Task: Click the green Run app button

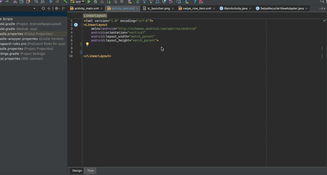Action: [89, 2]
